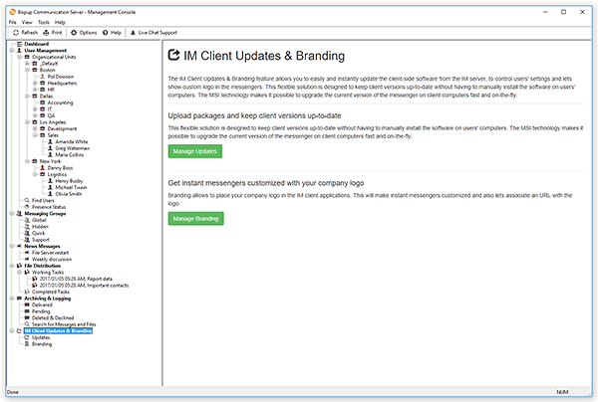Expand the Headquarters unit under Boston
The width and height of the screenshot is (598, 402).
coord(35,83)
